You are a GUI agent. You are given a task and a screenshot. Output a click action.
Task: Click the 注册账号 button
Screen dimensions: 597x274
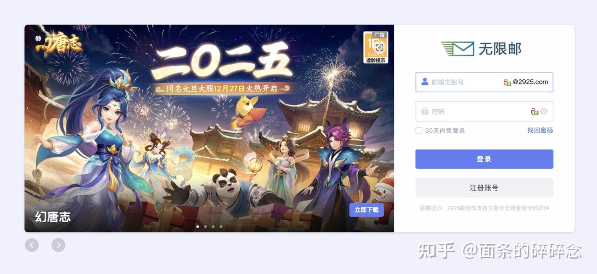tap(484, 188)
